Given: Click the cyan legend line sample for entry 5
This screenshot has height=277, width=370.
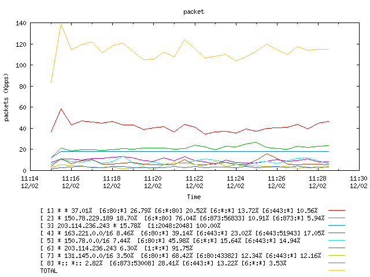Looking at the screenshot, I should [x=336, y=240].
